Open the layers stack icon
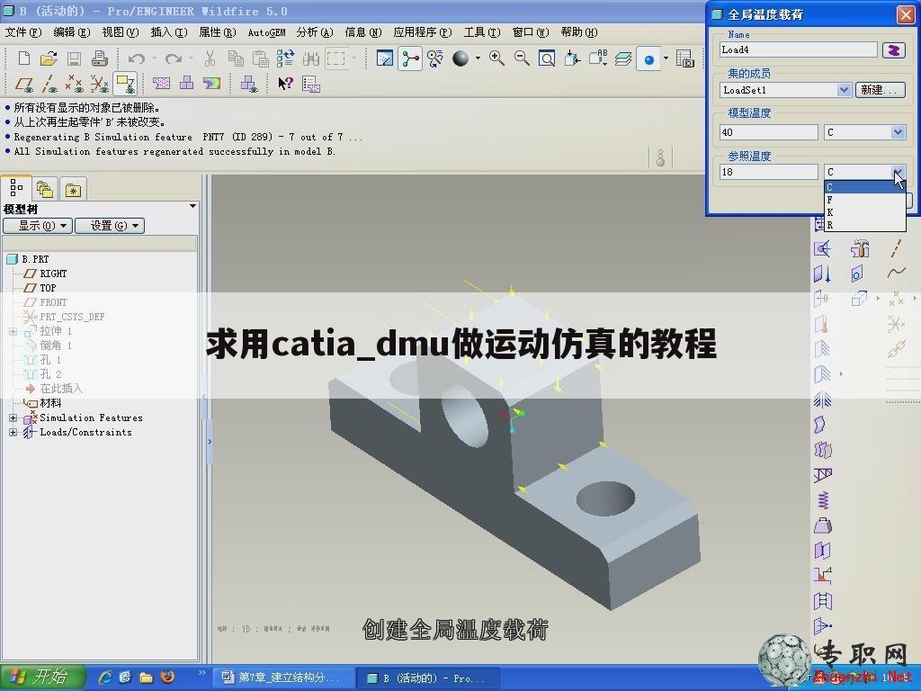921x691 pixels. [623, 58]
